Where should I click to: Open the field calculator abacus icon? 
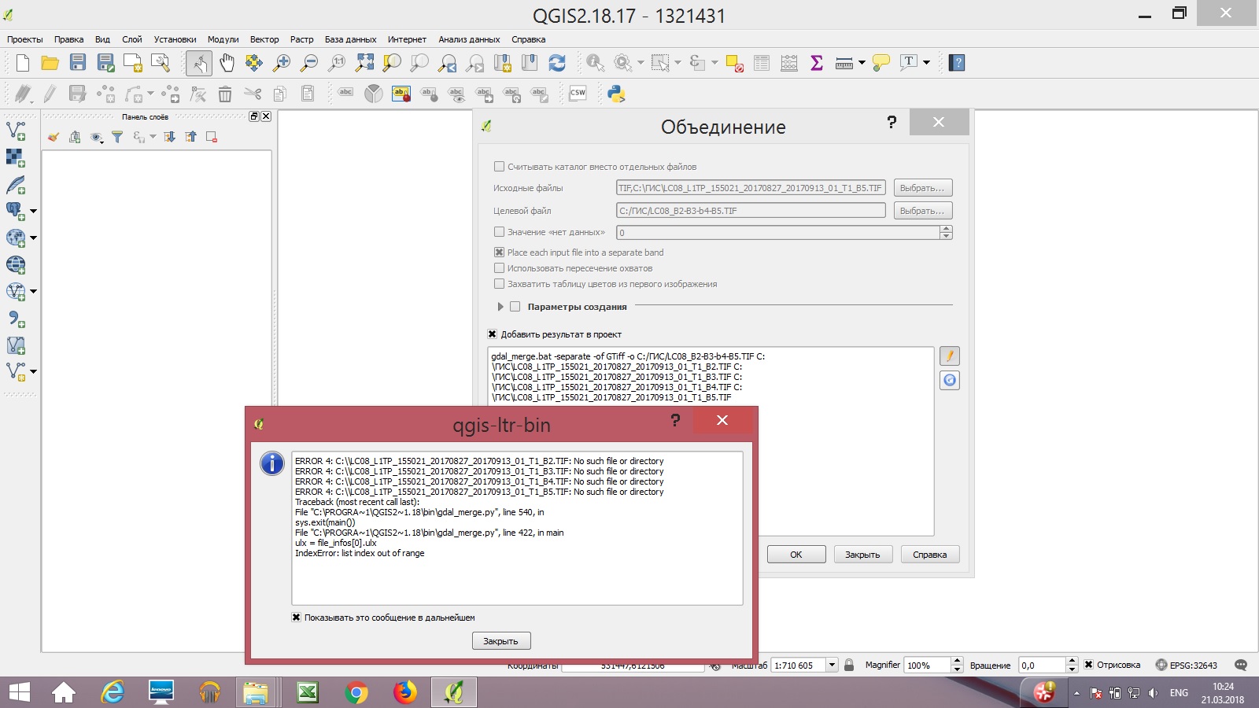pos(789,63)
